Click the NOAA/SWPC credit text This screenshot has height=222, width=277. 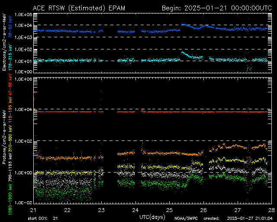186,219
